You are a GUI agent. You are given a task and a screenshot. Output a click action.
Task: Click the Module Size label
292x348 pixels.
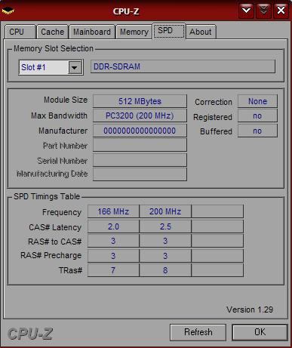click(66, 100)
